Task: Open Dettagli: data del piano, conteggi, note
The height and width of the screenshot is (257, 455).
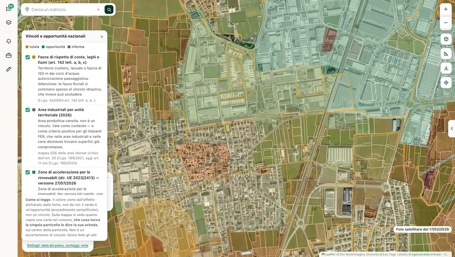Action: point(58,245)
